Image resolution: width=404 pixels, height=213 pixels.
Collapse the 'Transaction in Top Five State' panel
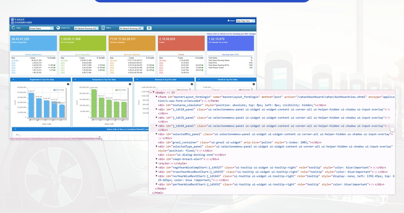(76, 80)
